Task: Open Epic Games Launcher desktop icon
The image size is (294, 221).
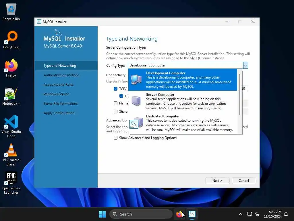Action: pyautogui.click(x=11, y=183)
